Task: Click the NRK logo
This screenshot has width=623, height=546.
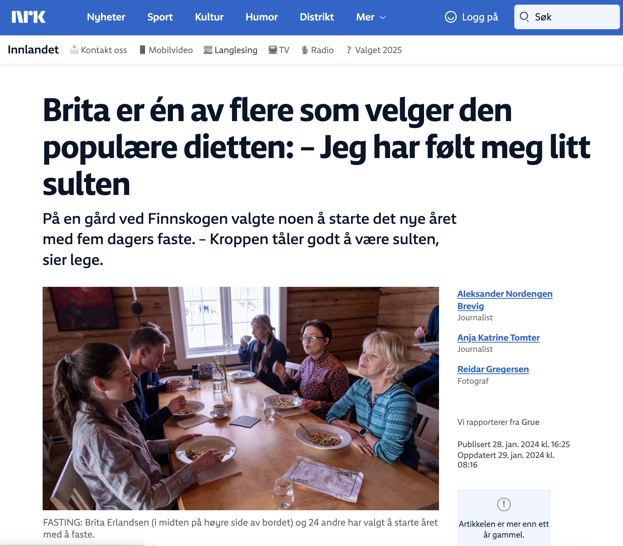Action: tap(29, 17)
